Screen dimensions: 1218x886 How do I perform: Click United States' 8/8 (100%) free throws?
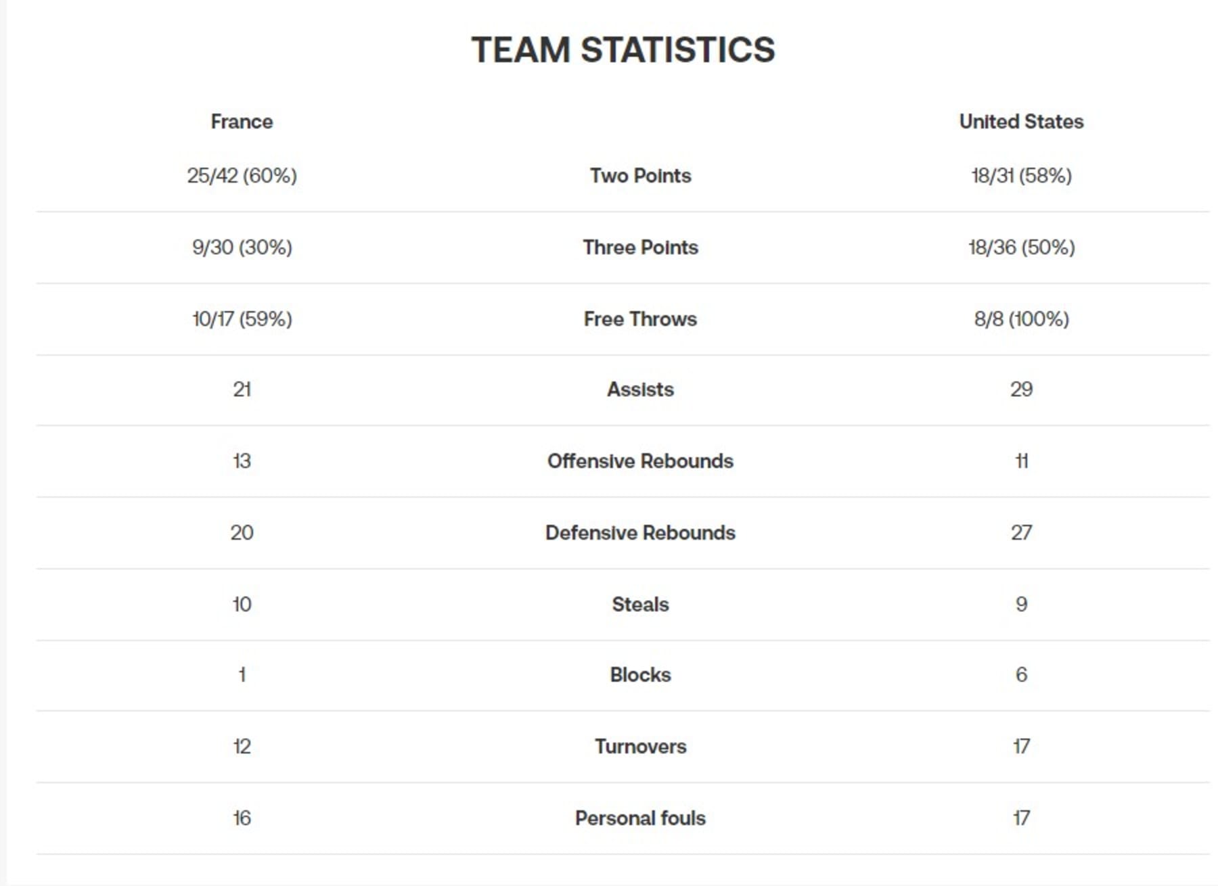[x=1021, y=319]
